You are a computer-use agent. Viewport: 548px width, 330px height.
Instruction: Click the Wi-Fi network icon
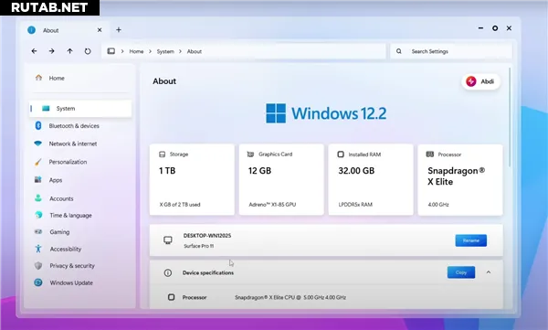[38, 144]
